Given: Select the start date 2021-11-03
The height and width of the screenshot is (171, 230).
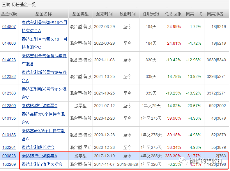Looking at the screenshot, I should coord(105,60).
